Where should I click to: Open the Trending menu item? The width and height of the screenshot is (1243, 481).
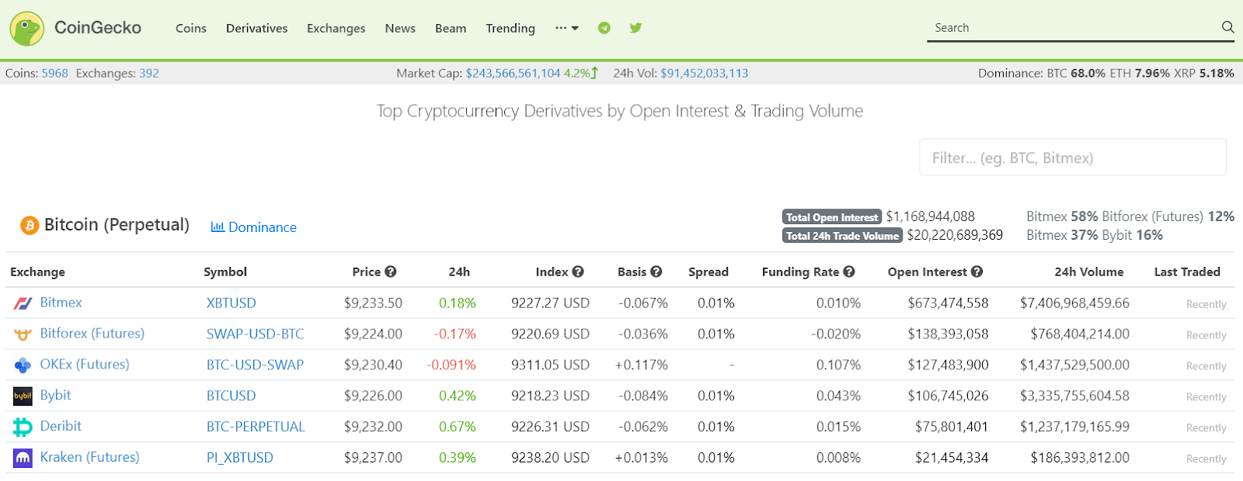pyautogui.click(x=510, y=28)
